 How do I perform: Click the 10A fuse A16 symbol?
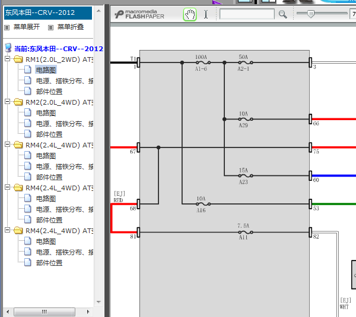pos(203,204)
